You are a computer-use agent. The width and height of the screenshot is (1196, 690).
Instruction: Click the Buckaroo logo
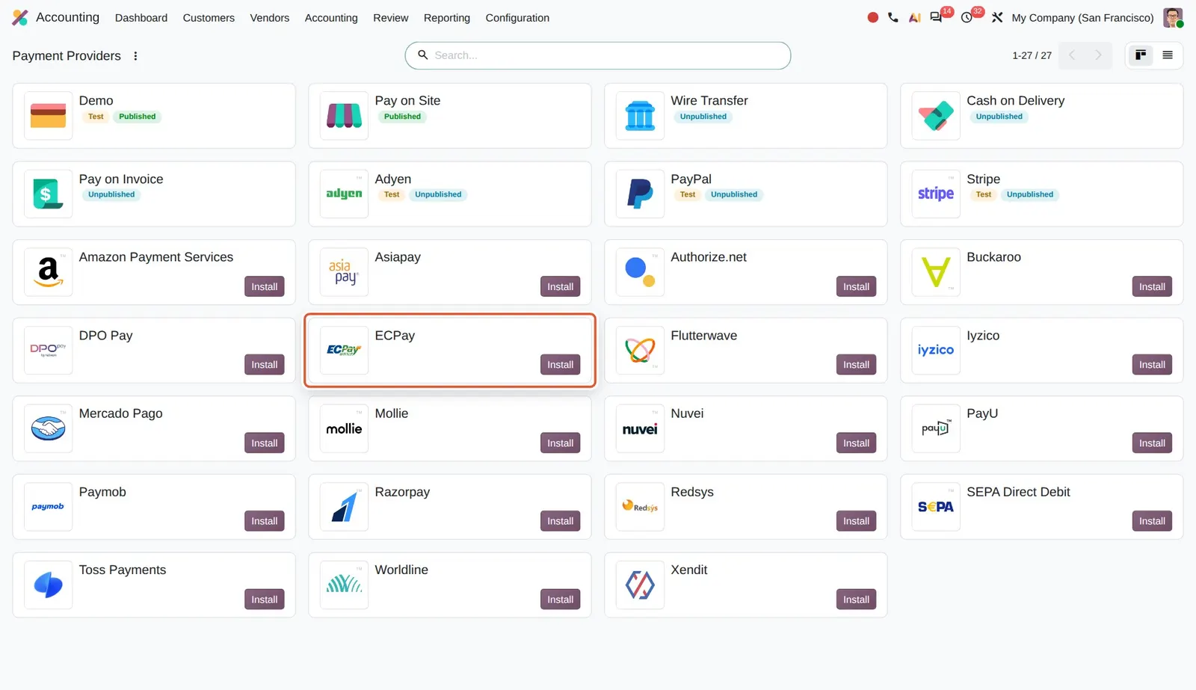pos(936,272)
